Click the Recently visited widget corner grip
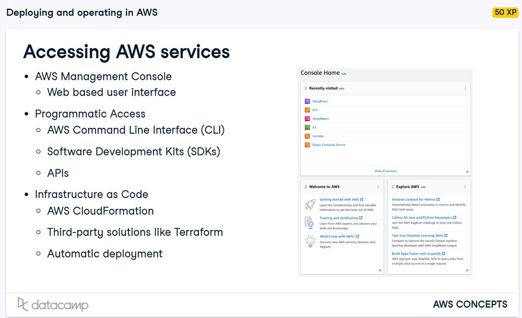Screen dimensions: 522x318 pos(467,172)
